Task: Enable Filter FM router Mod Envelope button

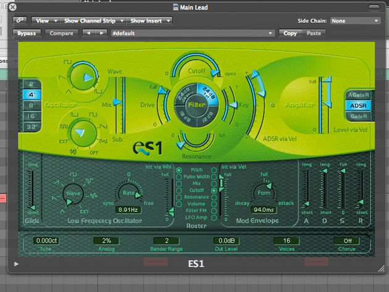Action: click(214, 211)
